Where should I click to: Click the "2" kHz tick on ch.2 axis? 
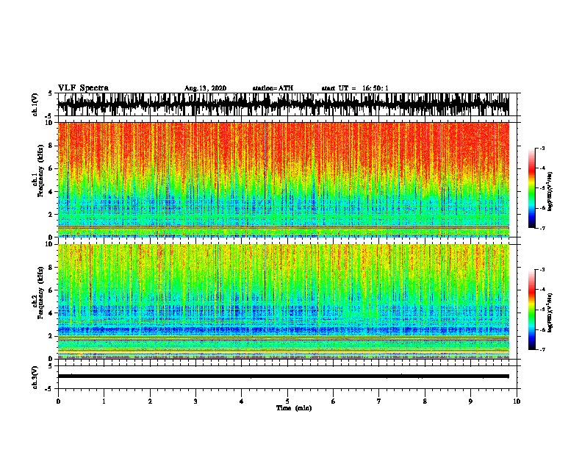pos(51,336)
